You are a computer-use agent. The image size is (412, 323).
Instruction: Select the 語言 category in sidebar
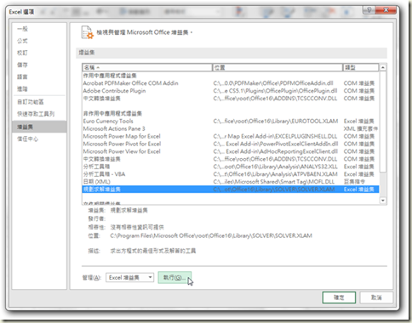point(22,76)
